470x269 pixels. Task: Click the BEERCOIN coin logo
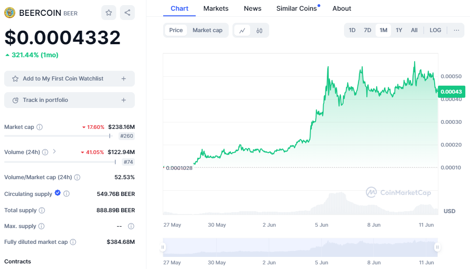[x=10, y=13]
